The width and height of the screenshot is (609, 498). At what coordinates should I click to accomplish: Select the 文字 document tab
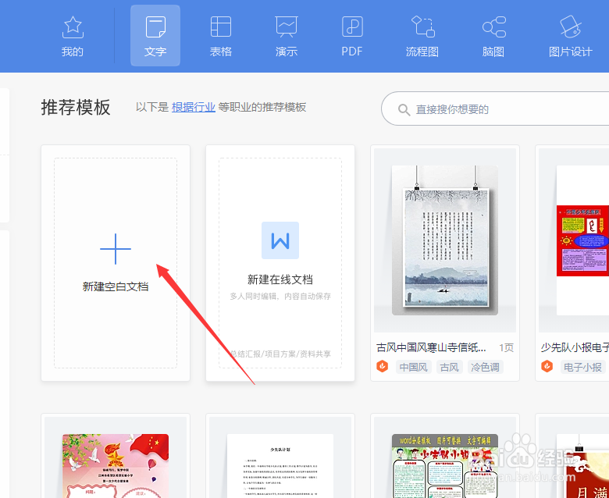(x=155, y=36)
